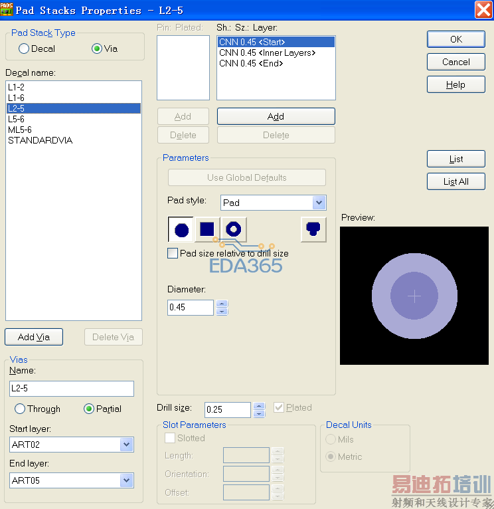Select CNN 0.45 End layer entry
Image resolution: width=494 pixels, height=509 pixels.
pyautogui.click(x=276, y=63)
